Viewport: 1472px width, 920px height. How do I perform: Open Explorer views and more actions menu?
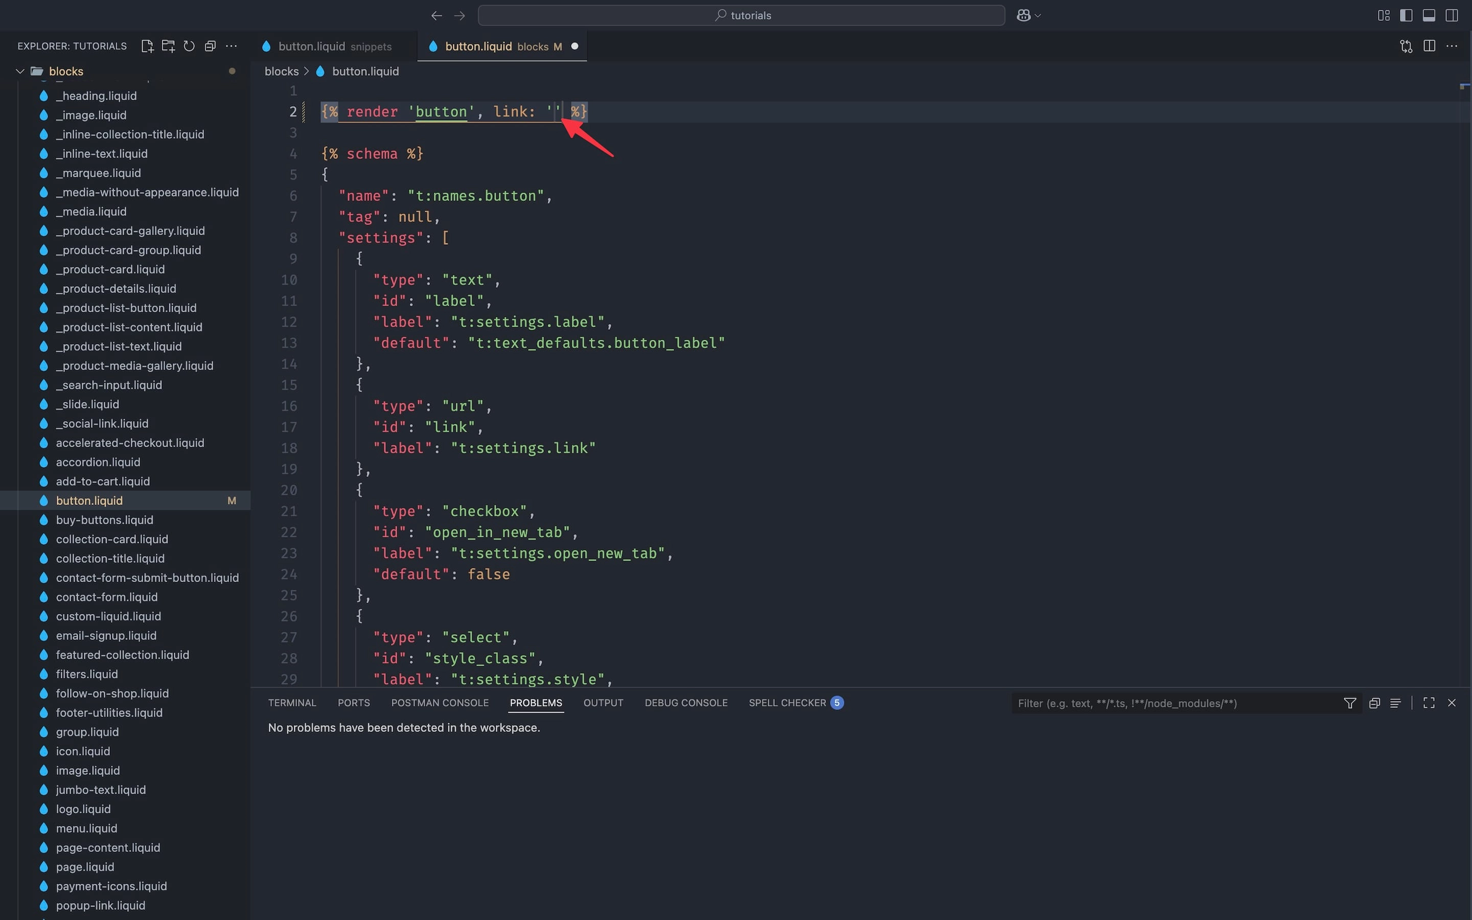pyautogui.click(x=231, y=46)
